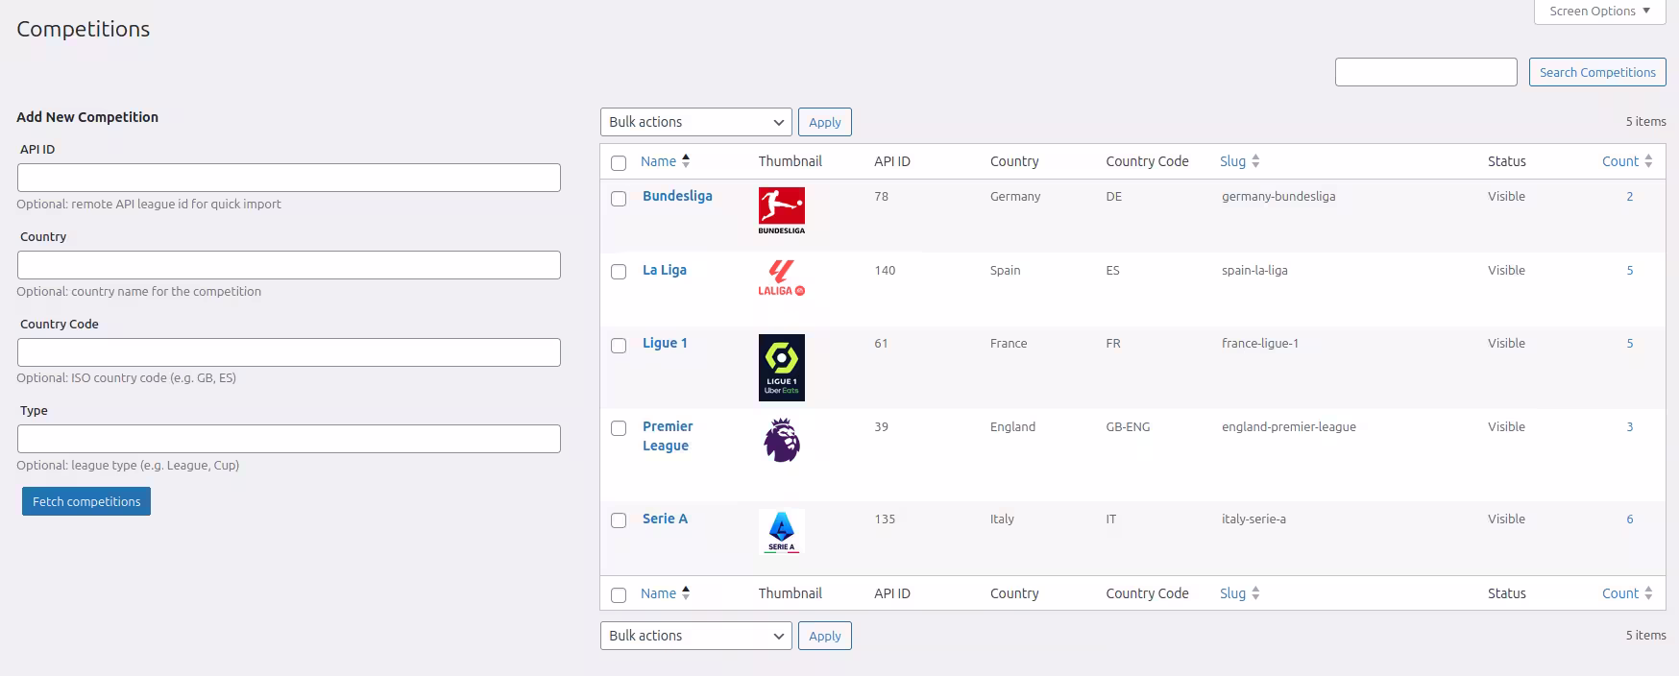Open the Serie A competition link
The height and width of the screenshot is (676, 1679).
tap(665, 519)
